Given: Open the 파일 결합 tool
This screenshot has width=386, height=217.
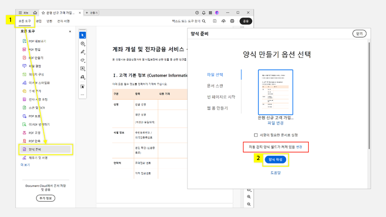Looking at the screenshot, I should [32, 66].
